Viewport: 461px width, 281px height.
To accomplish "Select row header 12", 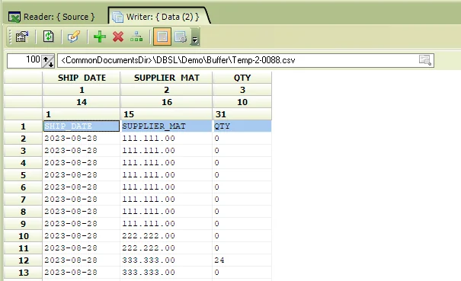I will pyautogui.click(x=23, y=260).
